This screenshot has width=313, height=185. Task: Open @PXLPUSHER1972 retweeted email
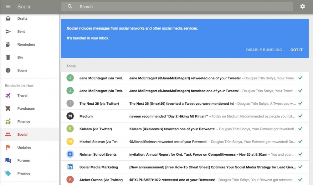pyautogui.click(x=185, y=179)
